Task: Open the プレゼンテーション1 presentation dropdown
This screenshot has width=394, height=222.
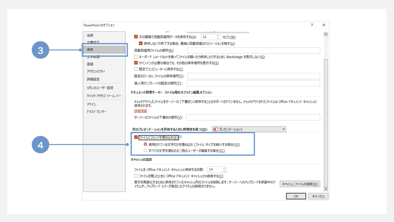Action: coord(249,129)
